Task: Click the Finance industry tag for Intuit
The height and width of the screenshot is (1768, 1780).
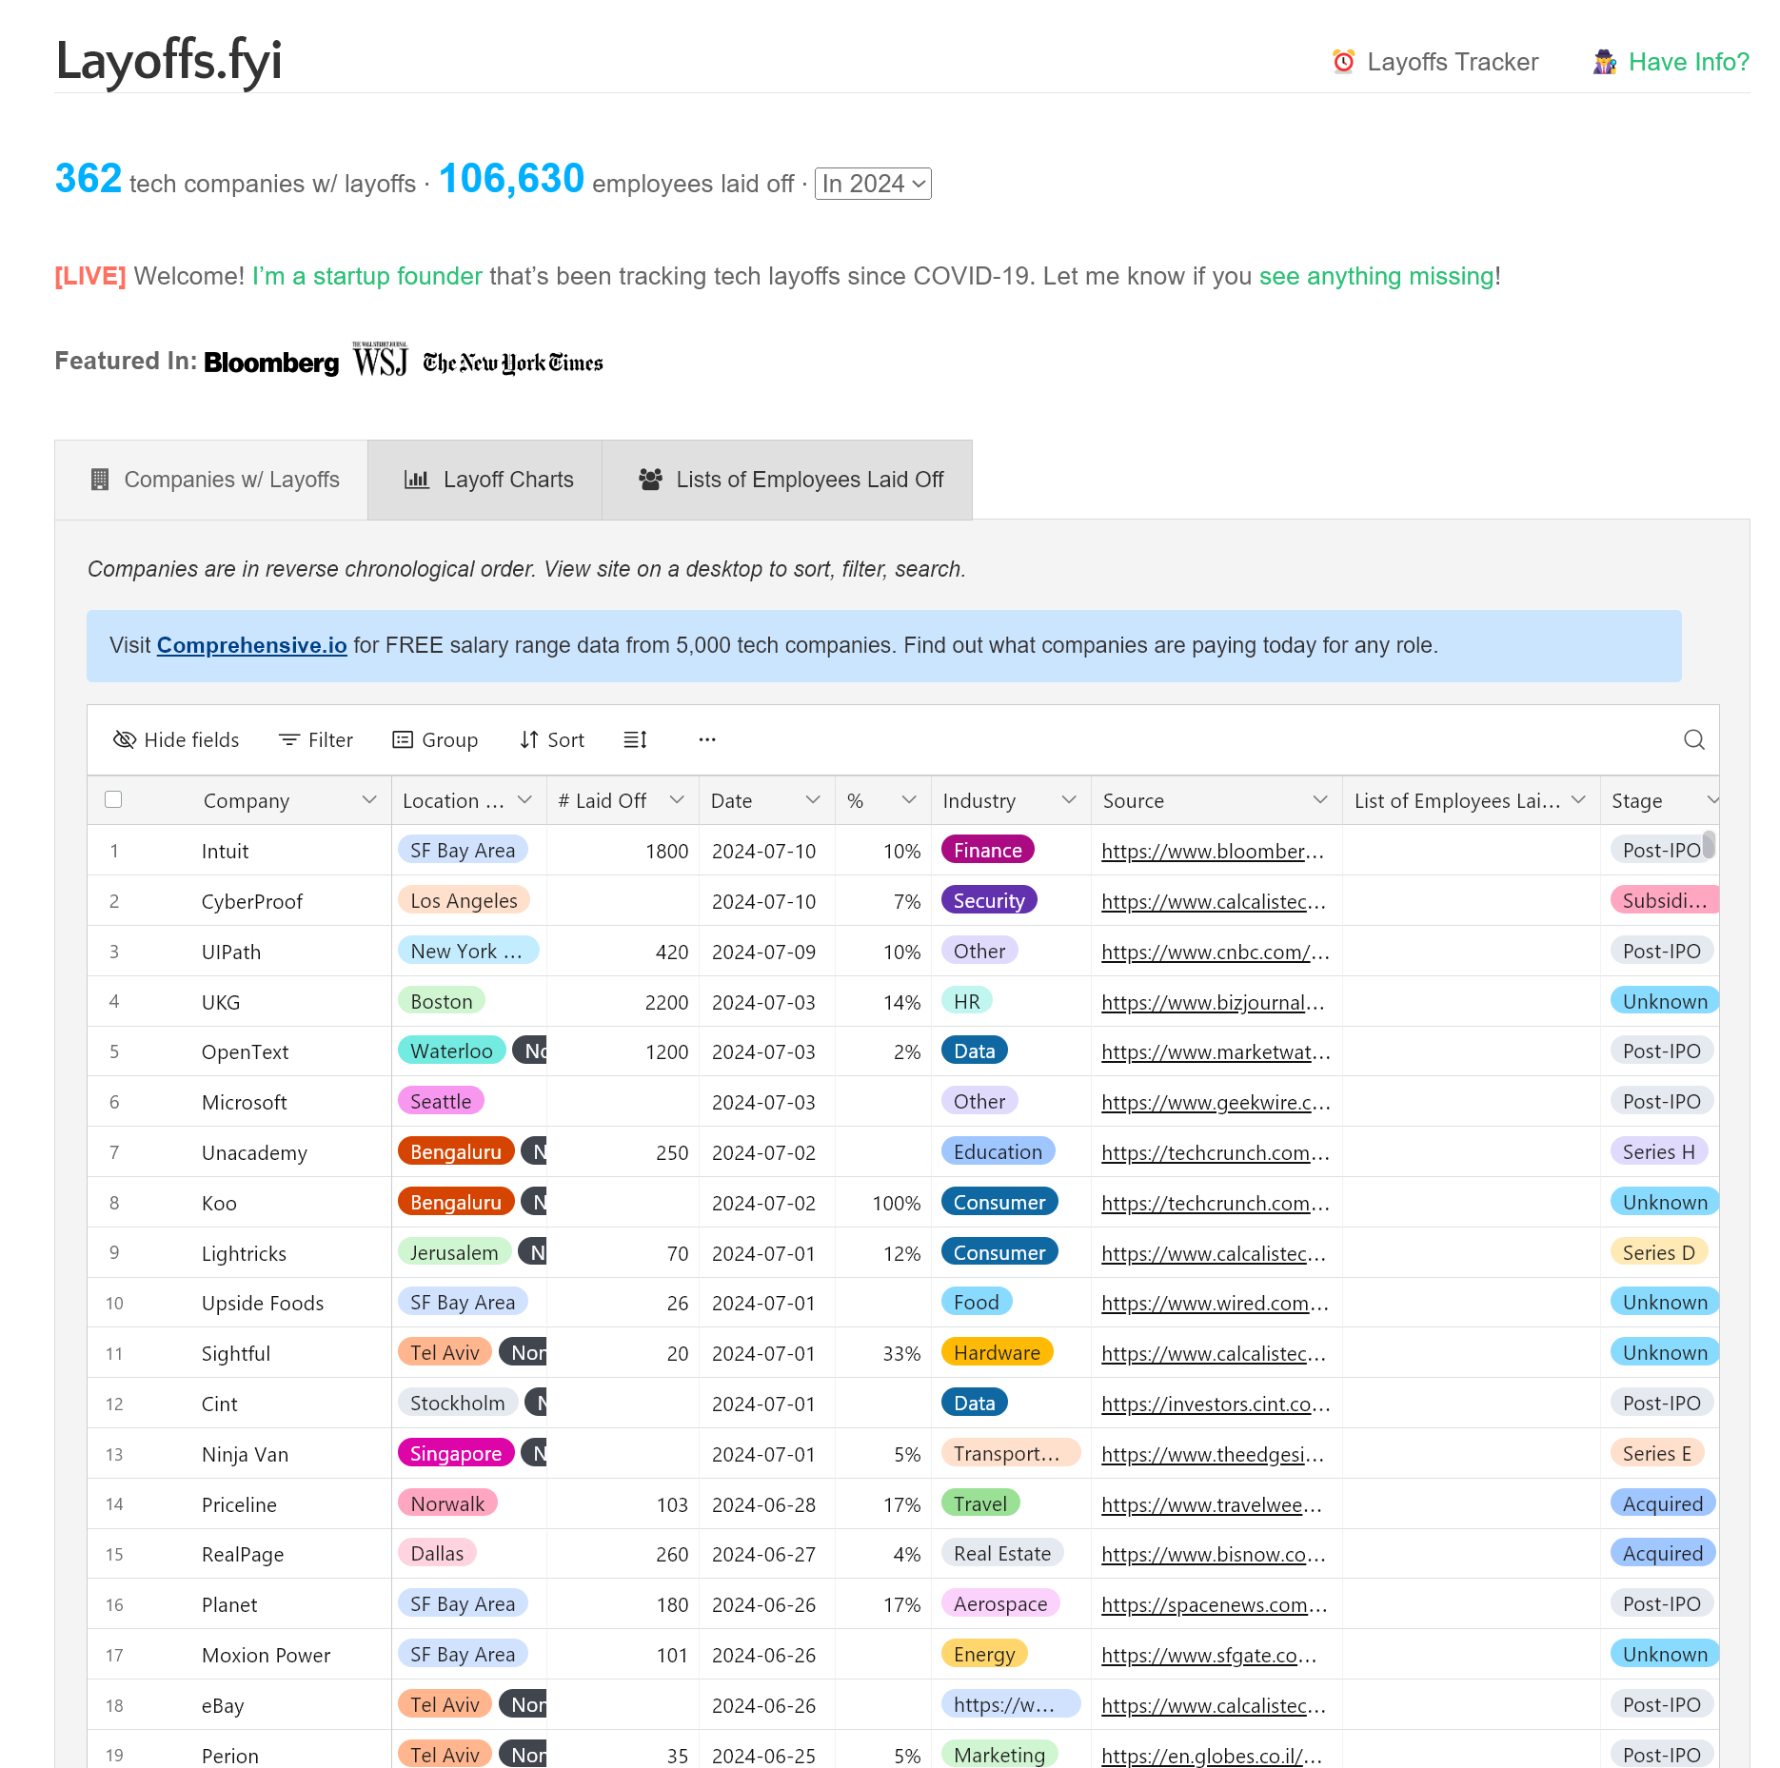Action: [x=988, y=851]
